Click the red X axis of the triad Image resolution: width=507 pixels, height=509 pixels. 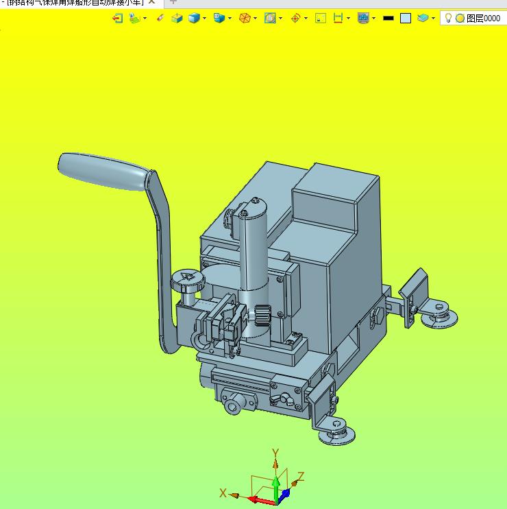[262, 500]
